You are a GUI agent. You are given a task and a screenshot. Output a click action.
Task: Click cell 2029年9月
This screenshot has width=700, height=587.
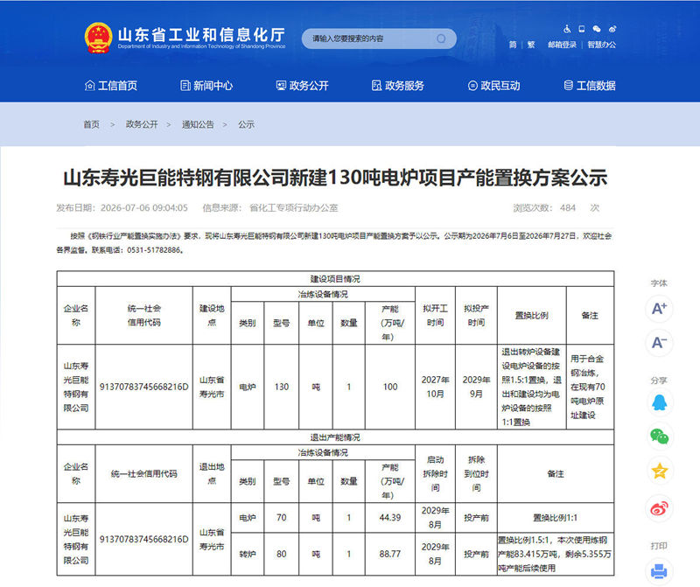point(476,387)
